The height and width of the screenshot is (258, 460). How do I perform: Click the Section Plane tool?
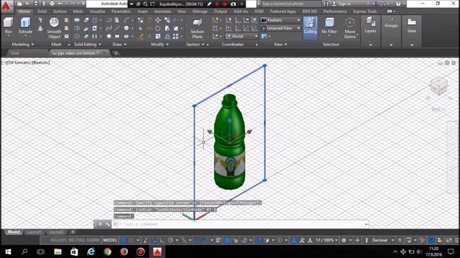197,28
